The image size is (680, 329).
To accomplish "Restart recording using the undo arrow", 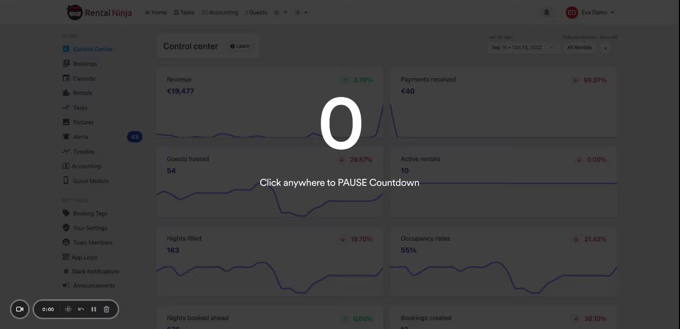I will 81,309.
